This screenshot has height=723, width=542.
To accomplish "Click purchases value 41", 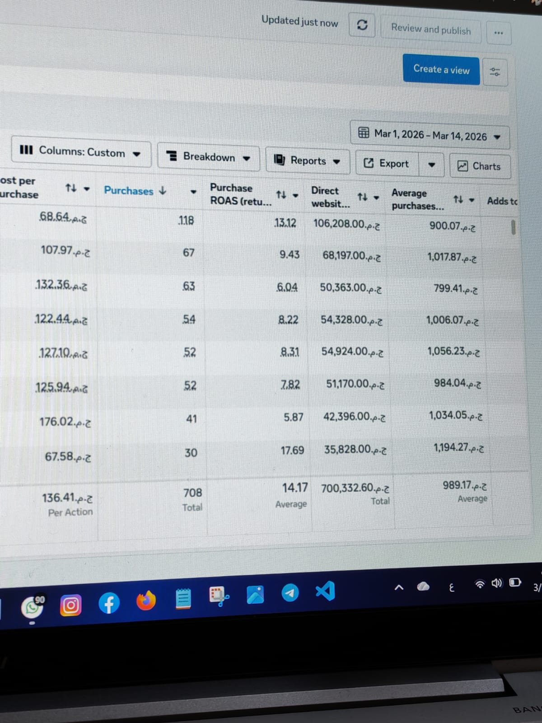I will point(192,419).
